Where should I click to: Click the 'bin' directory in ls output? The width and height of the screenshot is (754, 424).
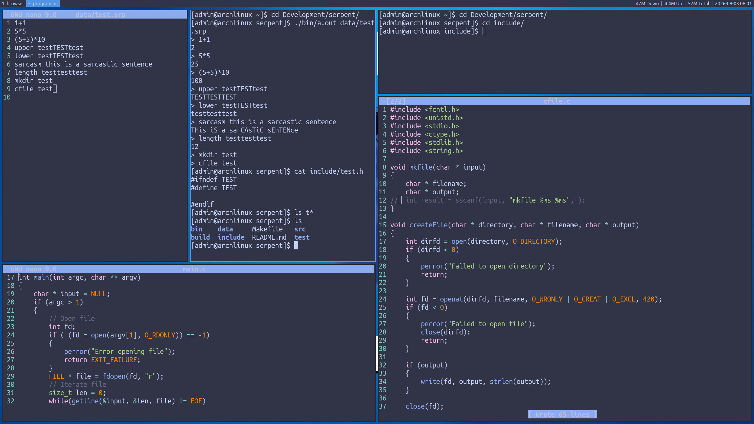pyautogui.click(x=196, y=229)
